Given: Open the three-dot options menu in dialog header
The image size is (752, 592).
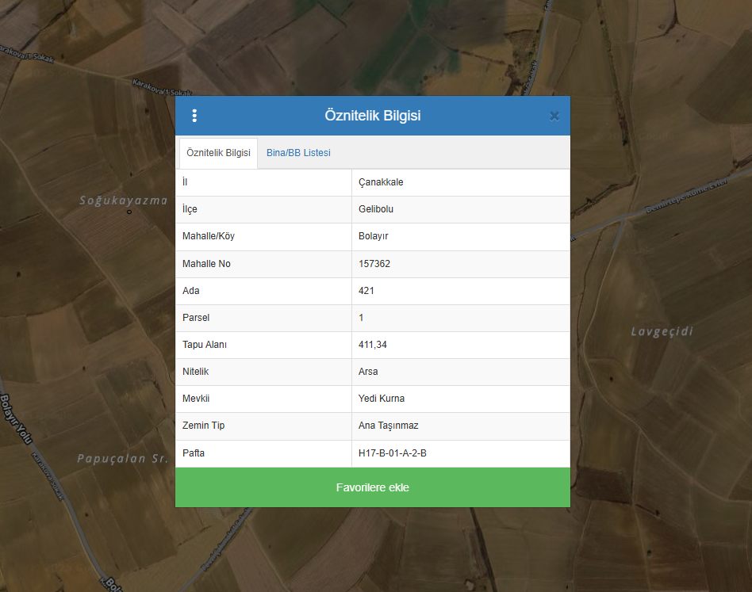Looking at the screenshot, I should [x=194, y=116].
